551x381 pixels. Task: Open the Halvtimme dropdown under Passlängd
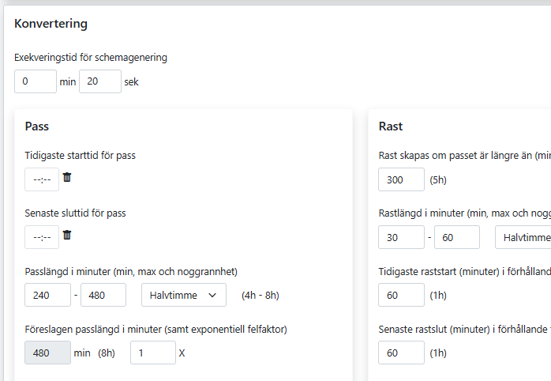point(183,295)
